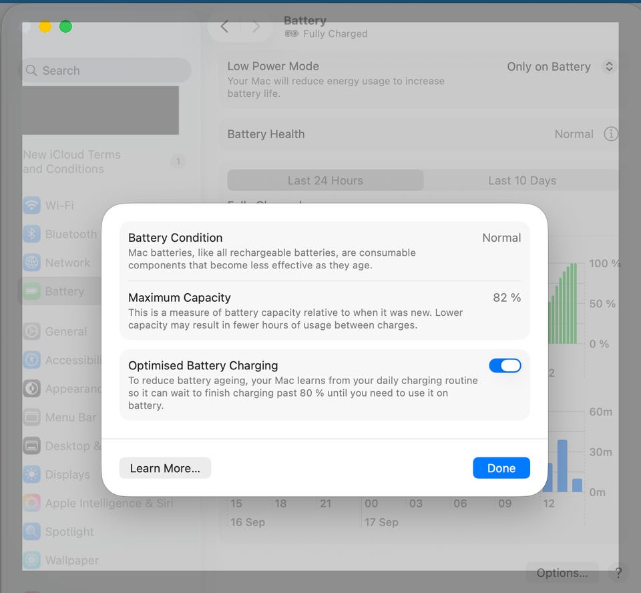Click the Only on Battery value
The image size is (641, 593).
(x=549, y=67)
